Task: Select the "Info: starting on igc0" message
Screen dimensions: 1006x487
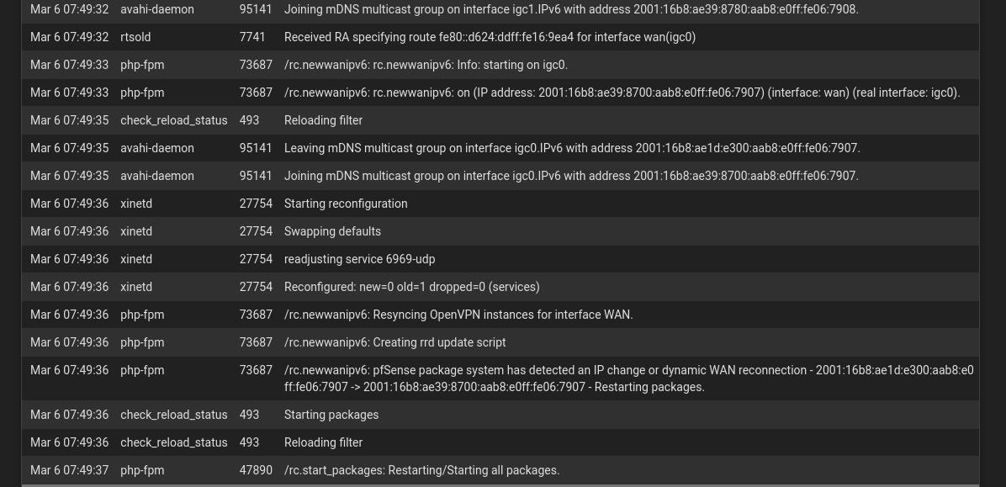Action: 426,65
